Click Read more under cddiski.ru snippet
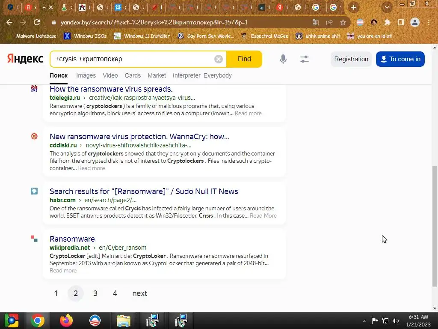This screenshot has width=438, height=329. pos(92,168)
